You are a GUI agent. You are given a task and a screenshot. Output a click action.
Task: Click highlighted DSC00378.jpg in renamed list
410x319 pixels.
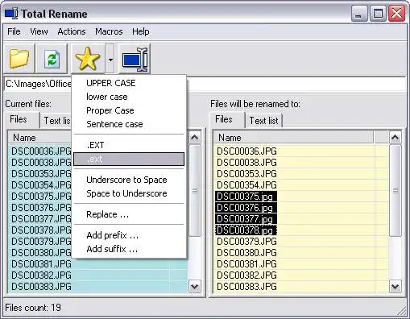click(x=246, y=230)
